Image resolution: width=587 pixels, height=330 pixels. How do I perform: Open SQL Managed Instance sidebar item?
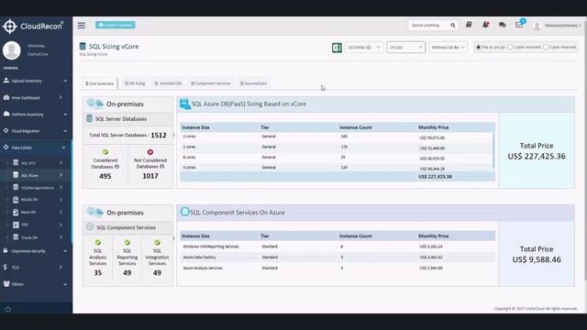(37, 187)
